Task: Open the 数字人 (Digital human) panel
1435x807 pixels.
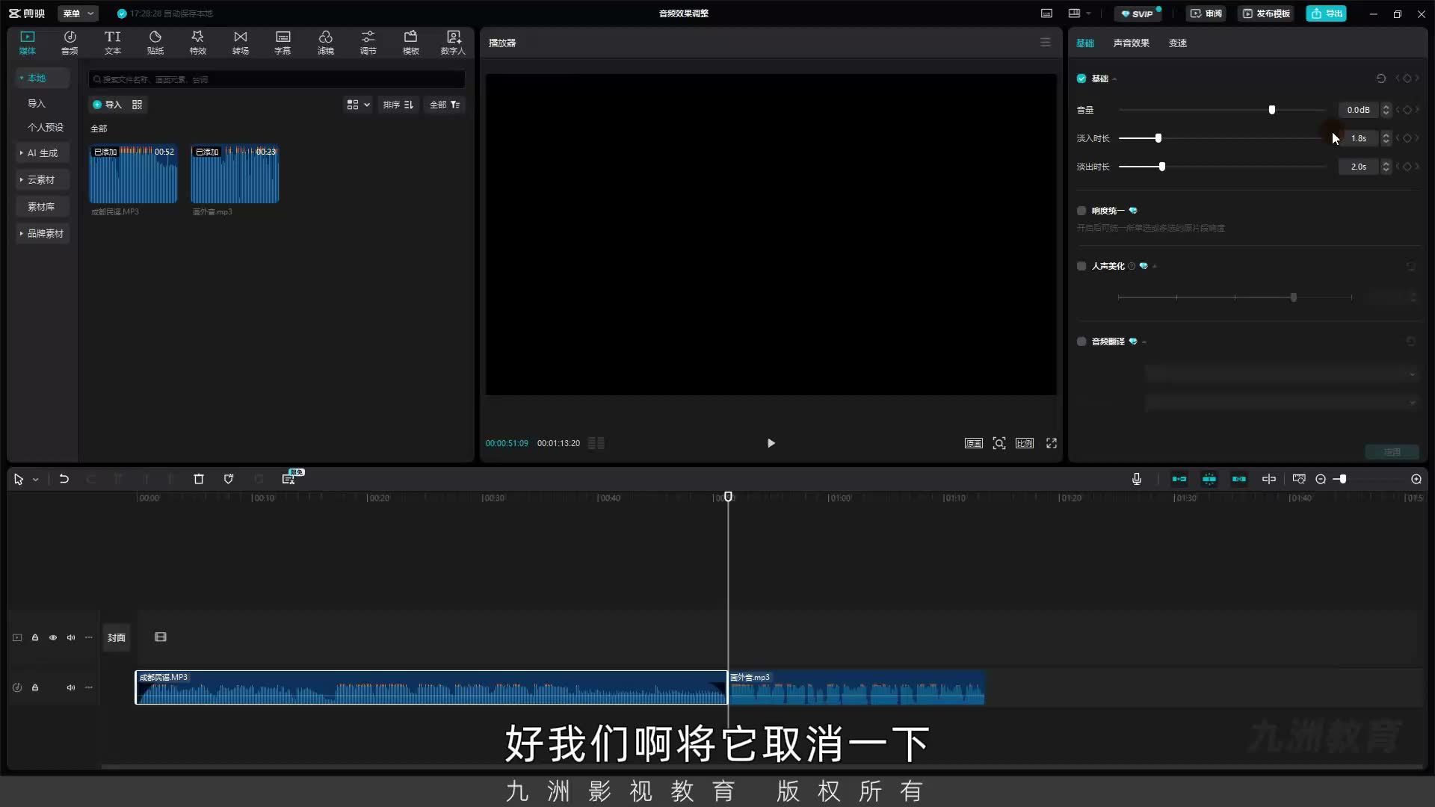Action: 453,43
